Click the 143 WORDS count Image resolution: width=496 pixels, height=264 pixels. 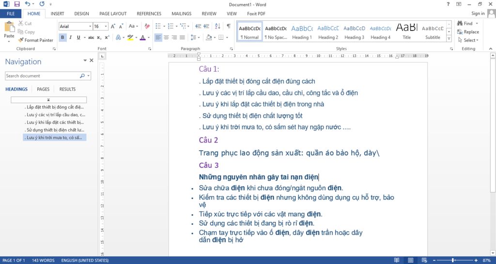pos(43,260)
